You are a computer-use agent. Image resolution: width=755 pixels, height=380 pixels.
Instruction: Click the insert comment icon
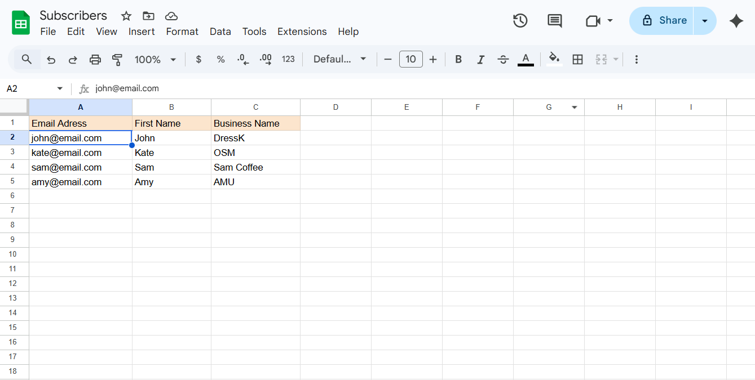point(554,20)
